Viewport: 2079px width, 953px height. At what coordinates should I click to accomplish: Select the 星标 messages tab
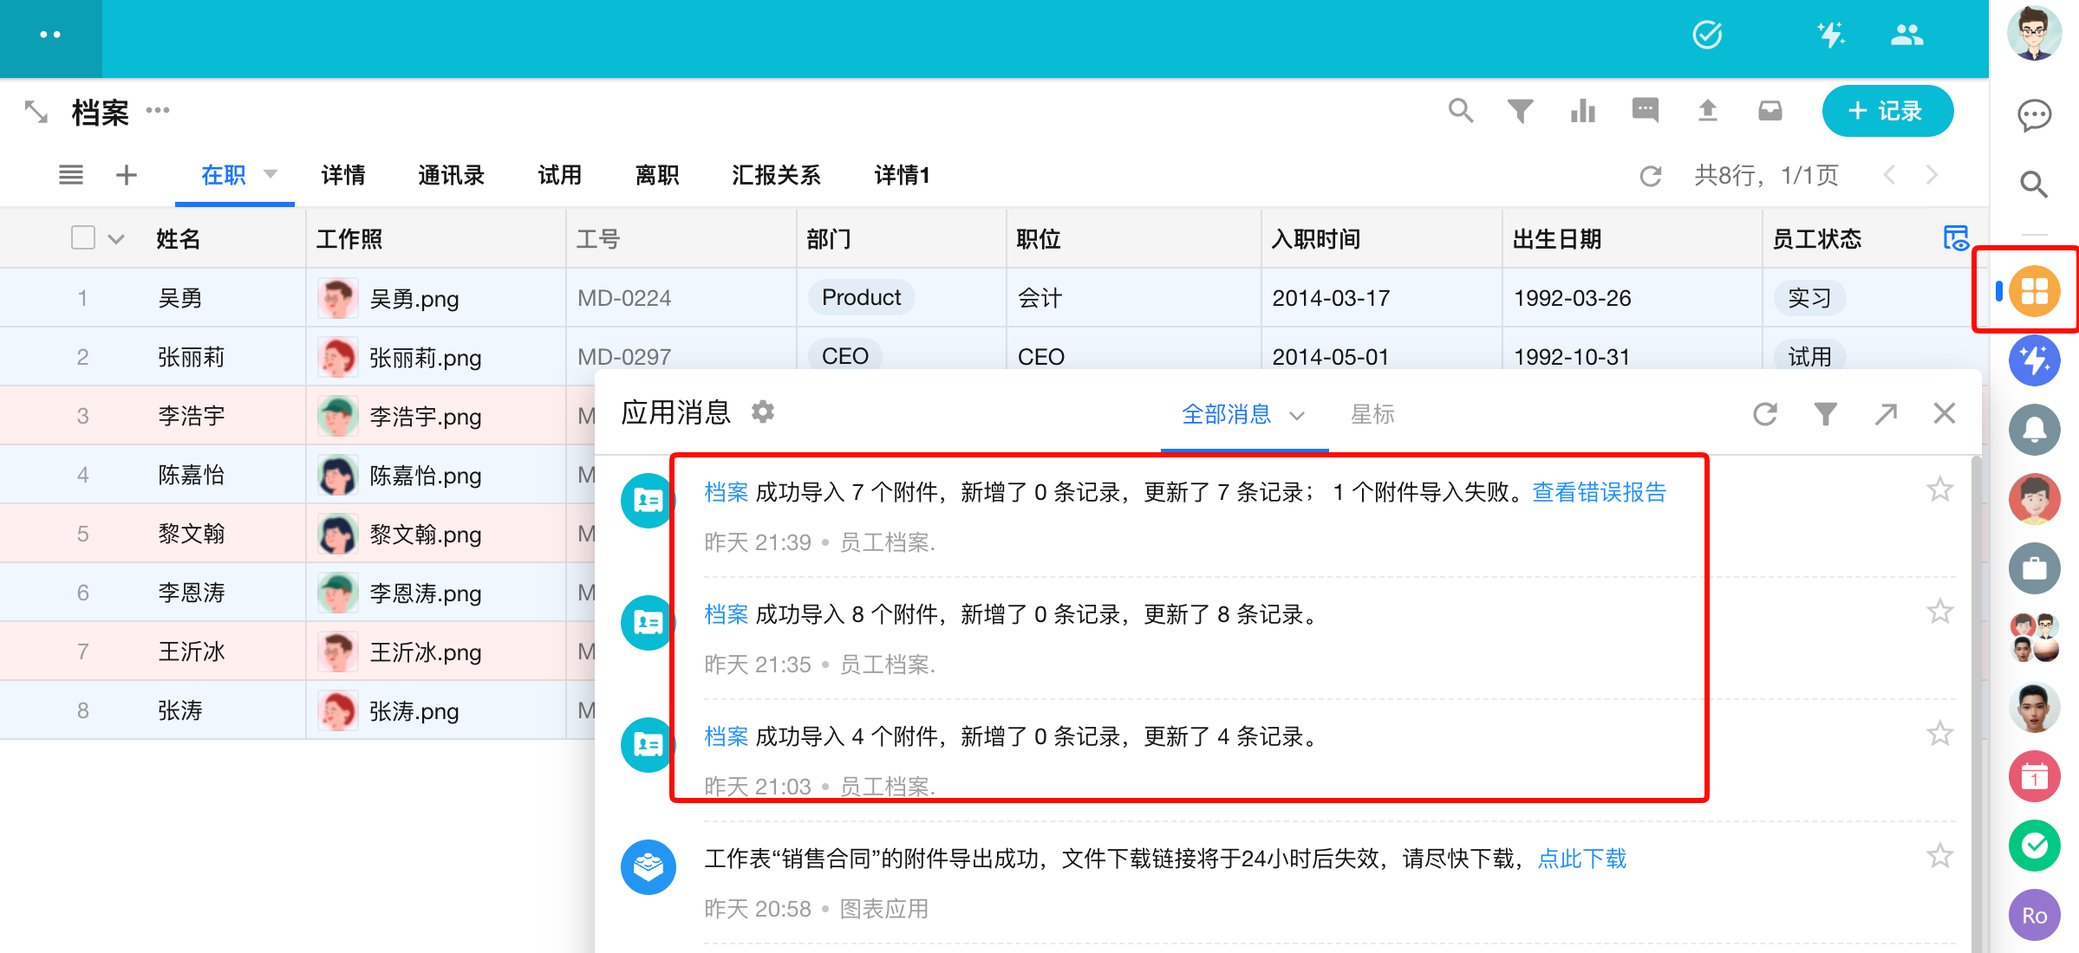pos(1372,414)
